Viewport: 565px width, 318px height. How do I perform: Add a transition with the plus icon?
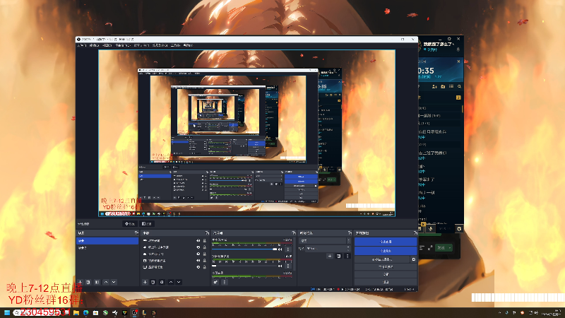pos(330,256)
